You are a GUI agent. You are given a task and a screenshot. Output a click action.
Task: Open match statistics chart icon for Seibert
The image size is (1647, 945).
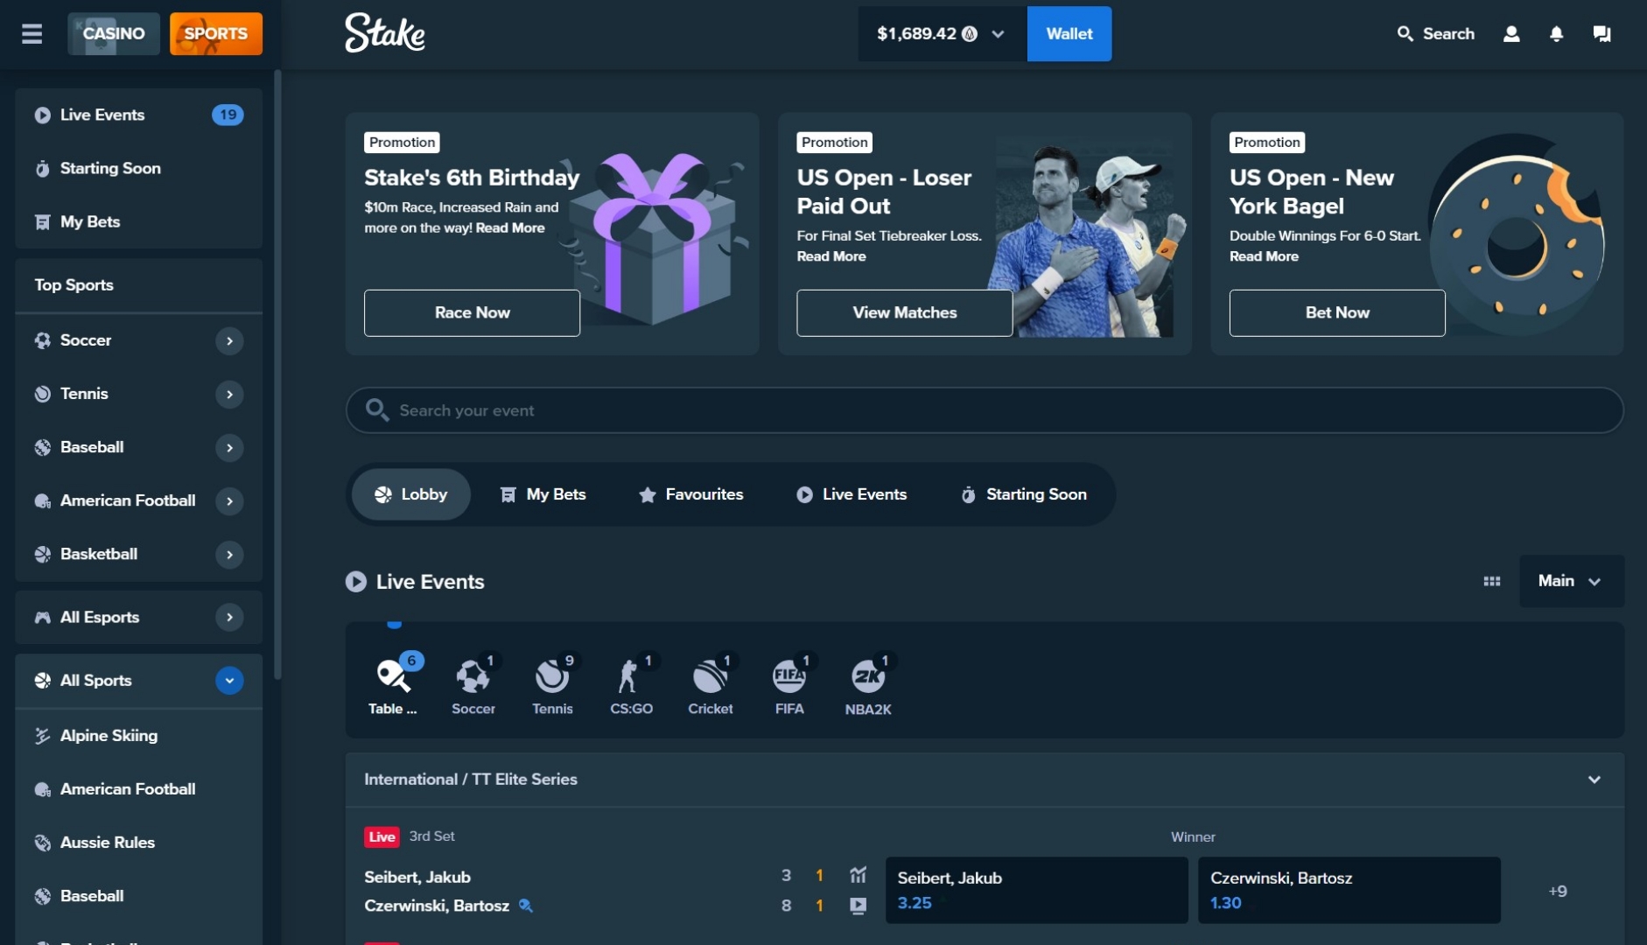coord(858,874)
